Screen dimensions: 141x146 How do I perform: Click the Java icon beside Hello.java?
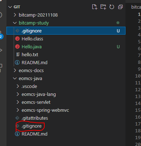[x=17, y=47]
